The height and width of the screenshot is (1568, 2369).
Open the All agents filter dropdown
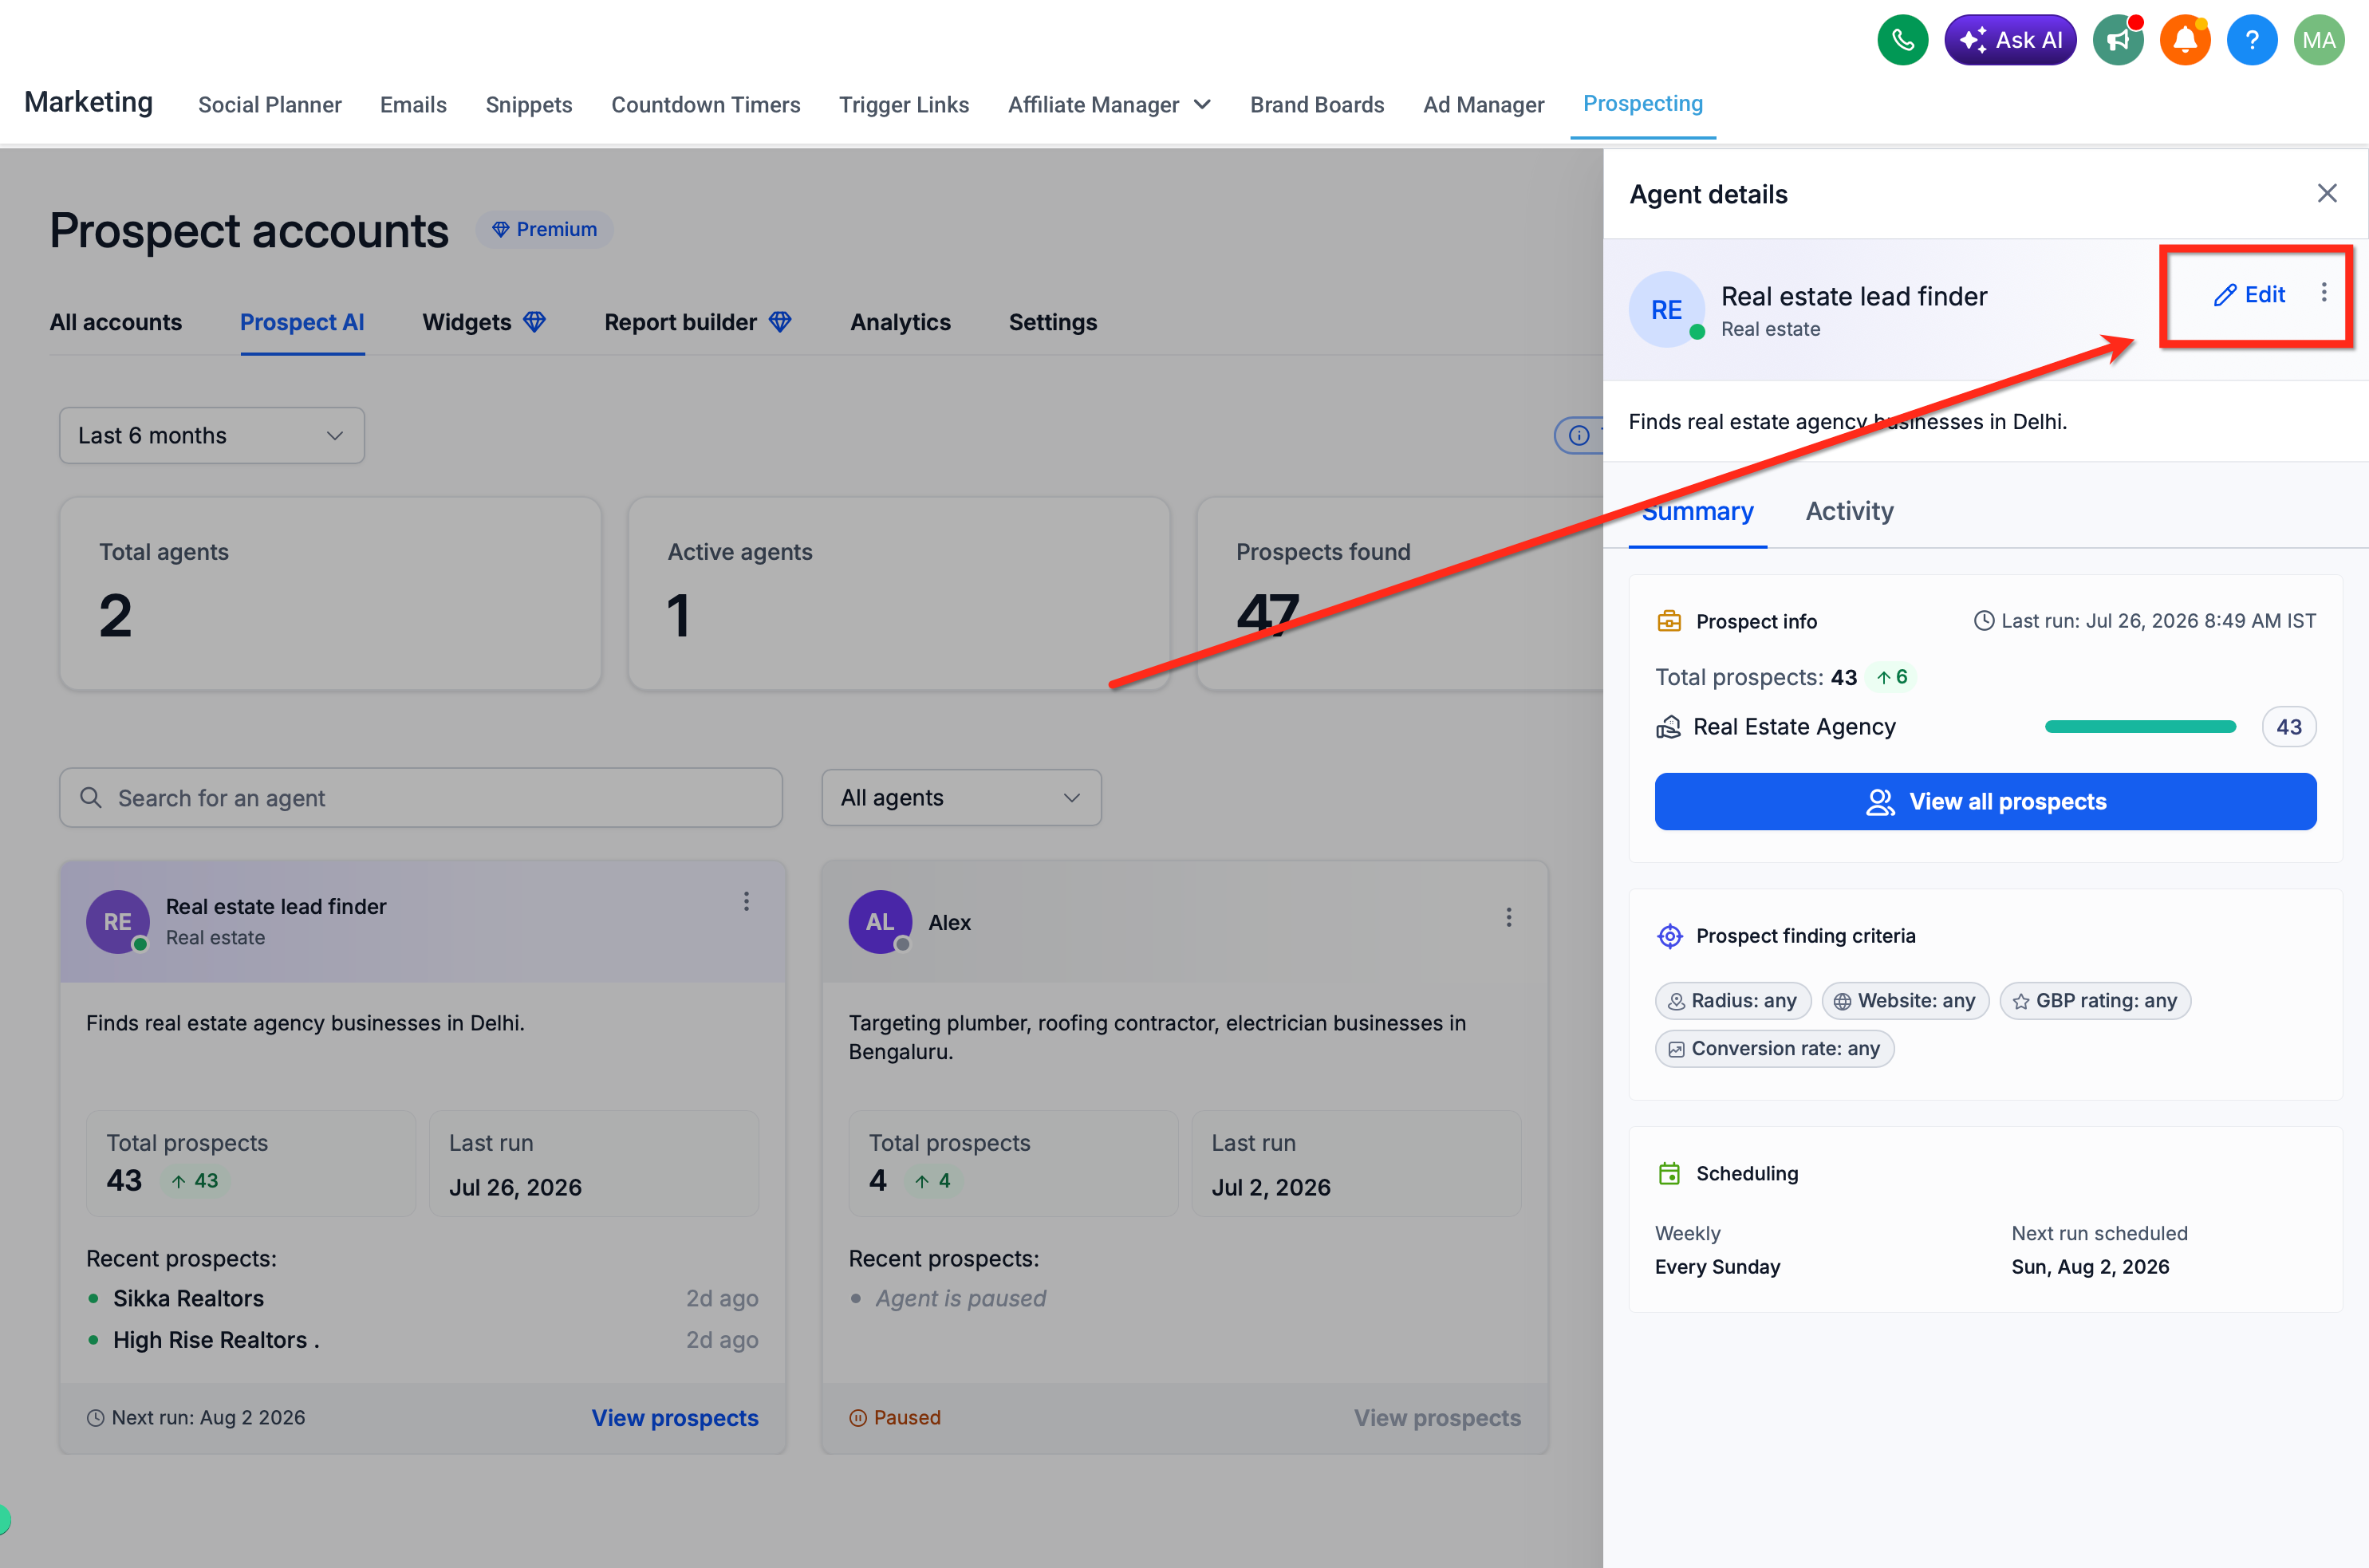[x=961, y=797]
